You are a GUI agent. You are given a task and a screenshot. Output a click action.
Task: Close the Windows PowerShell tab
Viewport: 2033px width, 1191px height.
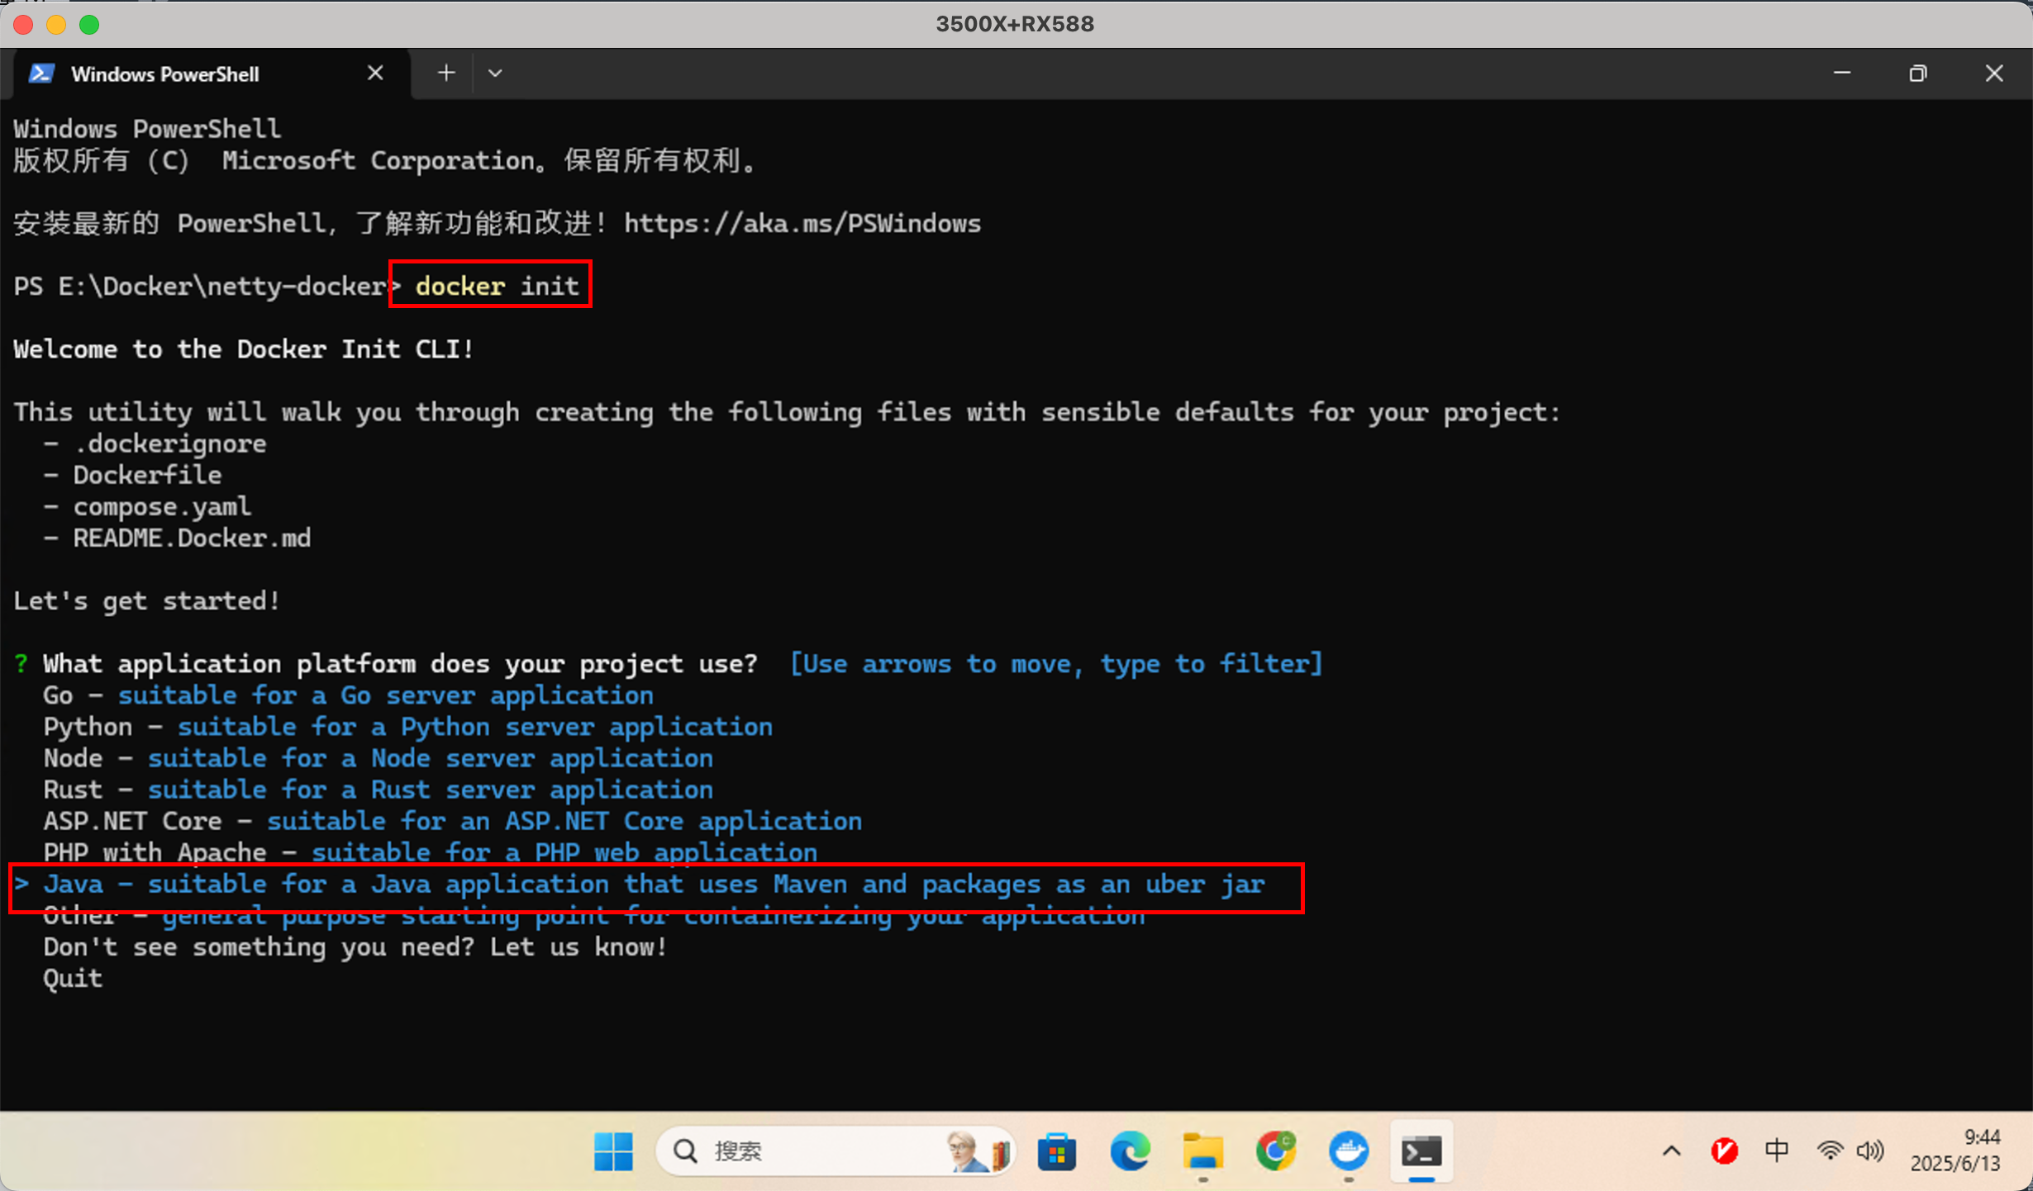point(375,74)
